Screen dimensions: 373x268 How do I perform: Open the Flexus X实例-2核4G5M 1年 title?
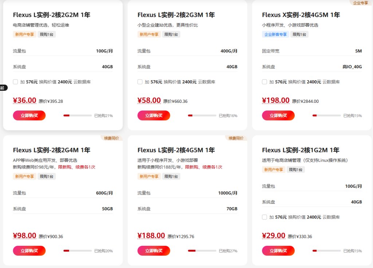301,15
